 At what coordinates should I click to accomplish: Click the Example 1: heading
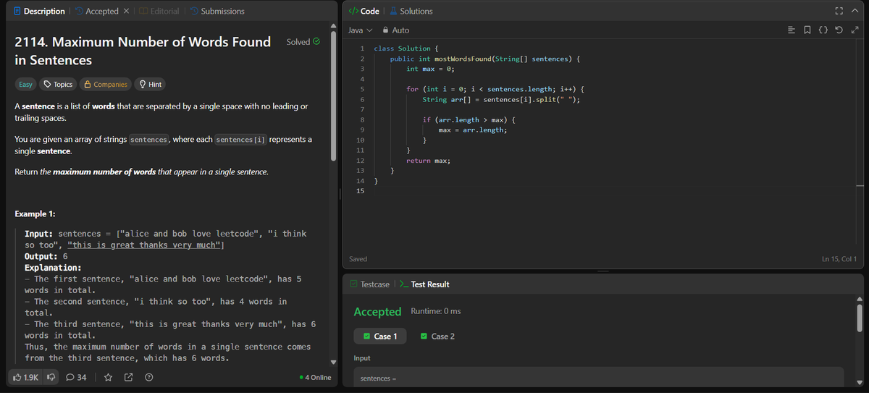35,214
